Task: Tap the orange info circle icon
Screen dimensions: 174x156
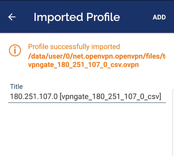Action: (15, 50)
